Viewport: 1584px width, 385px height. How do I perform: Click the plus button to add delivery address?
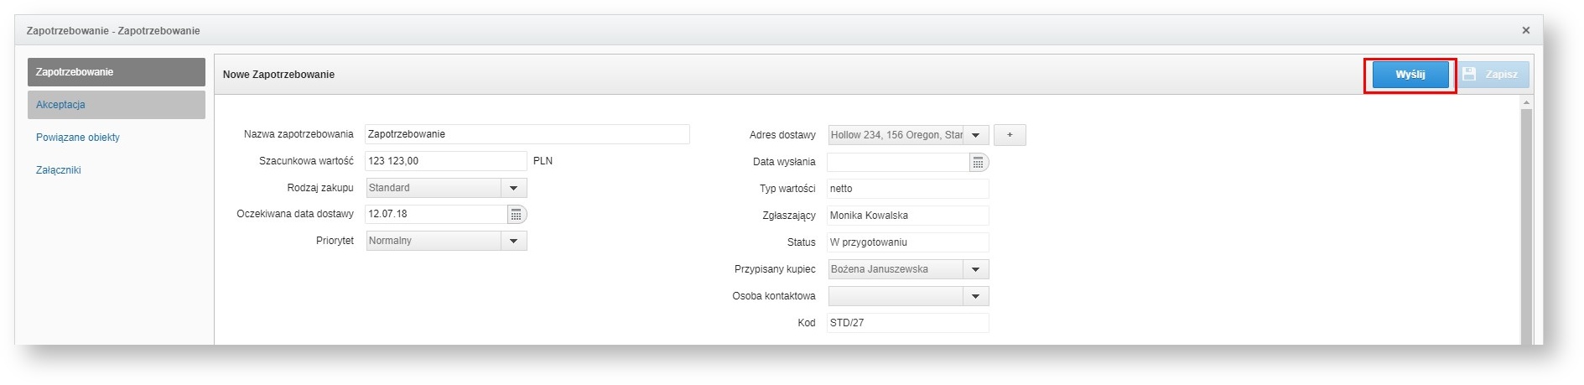[1010, 135]
